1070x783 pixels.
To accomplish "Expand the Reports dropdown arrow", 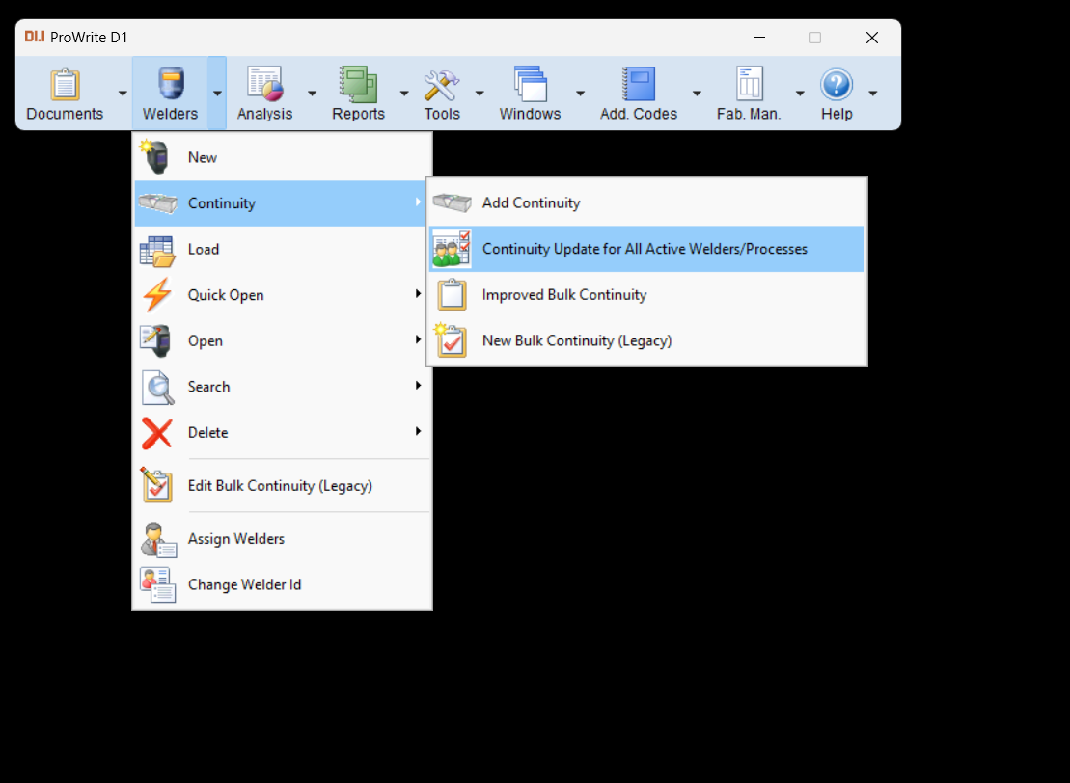I will (404, 93).
